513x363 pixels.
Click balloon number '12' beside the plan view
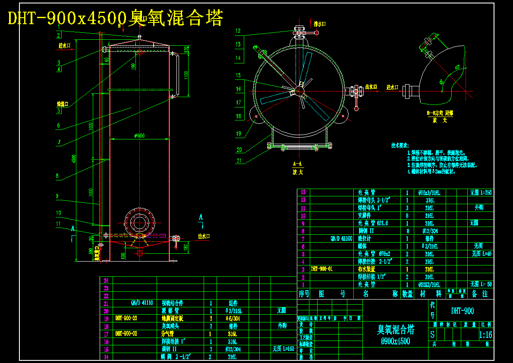[x=238, y=31]
